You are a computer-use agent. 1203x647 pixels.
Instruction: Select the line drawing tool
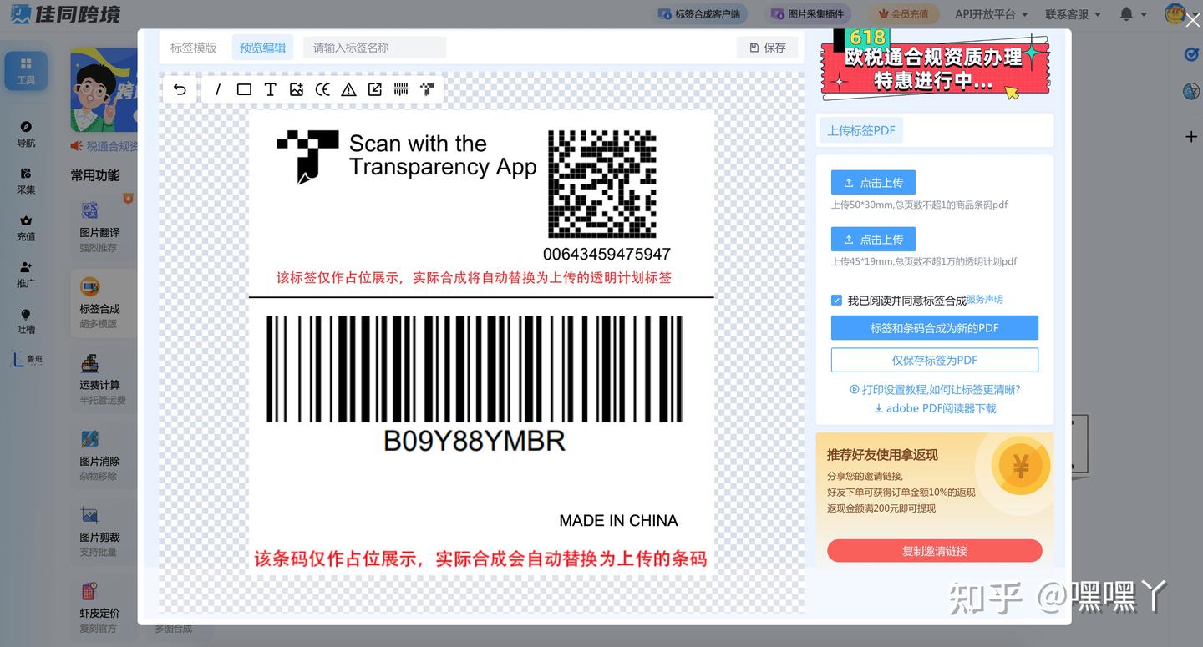218,89
